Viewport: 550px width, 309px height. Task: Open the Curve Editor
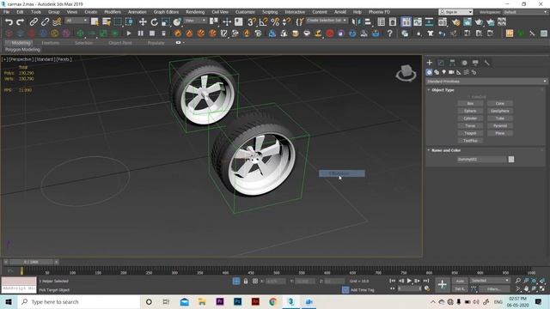(418, 22)
